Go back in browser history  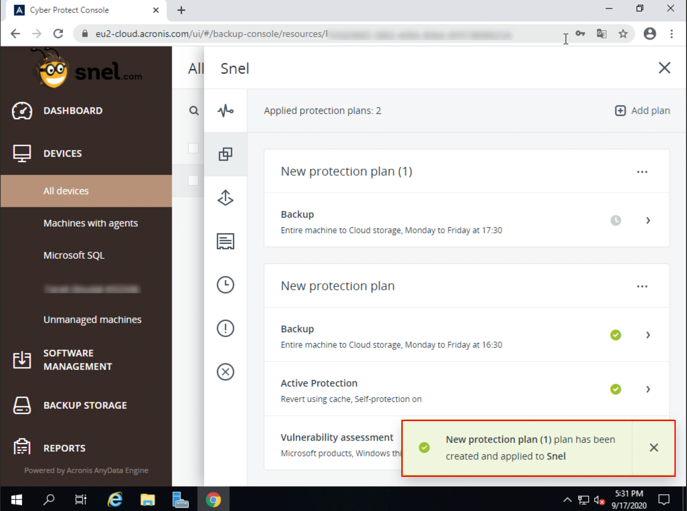pos(15,34)
